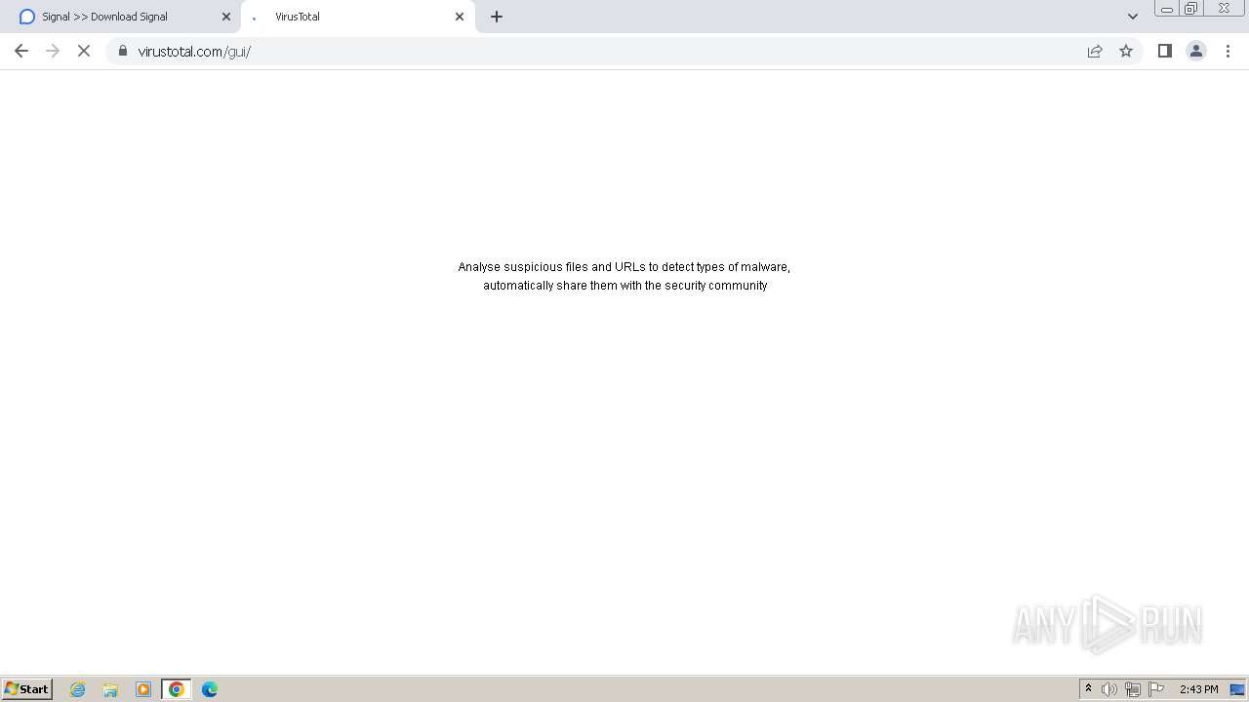Open File Explorer from the taskbar
Viewport: 1249px width, 702px height.
coord(110,689)
